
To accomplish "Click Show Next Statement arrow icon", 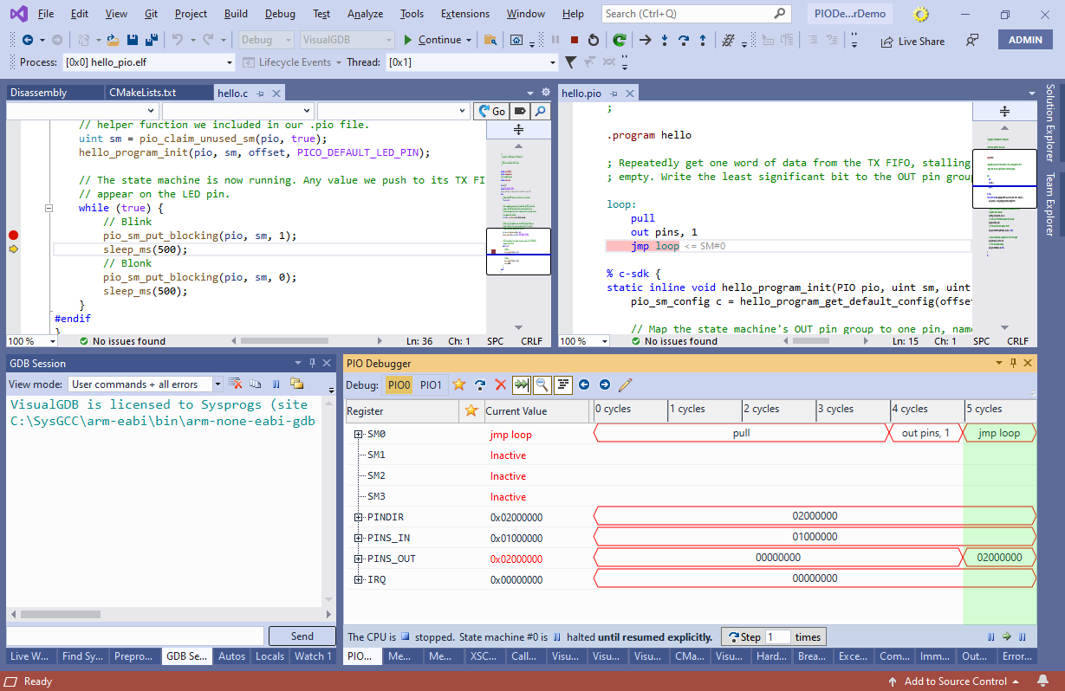I will [x=645, y=40].
